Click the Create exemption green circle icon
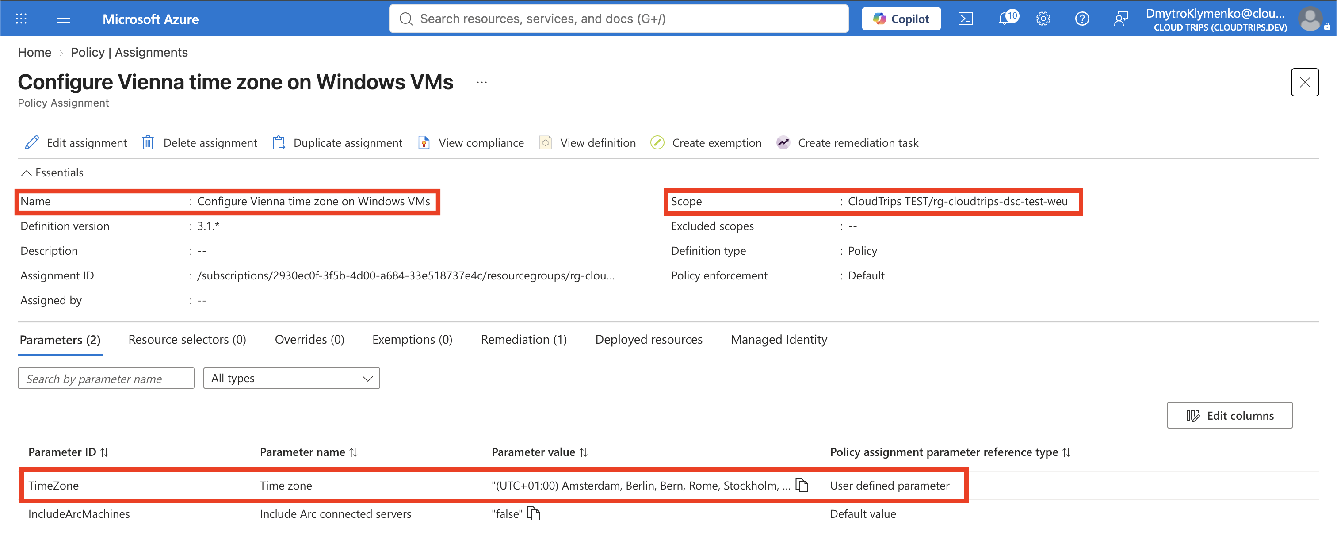The image size is (1337, 551). pyautogui.click(x=657, y=143)
